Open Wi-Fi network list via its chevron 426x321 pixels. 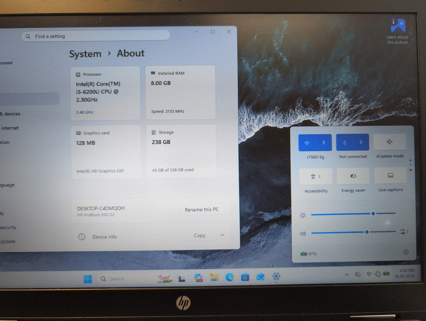tap(324, 142)
